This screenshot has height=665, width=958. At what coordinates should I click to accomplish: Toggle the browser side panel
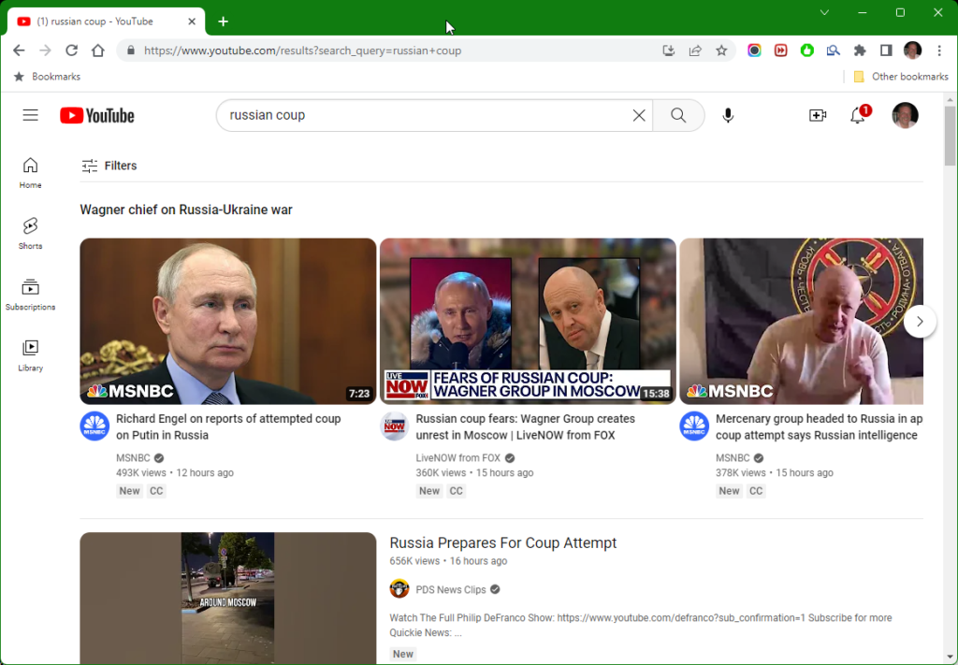click(886, 51)
